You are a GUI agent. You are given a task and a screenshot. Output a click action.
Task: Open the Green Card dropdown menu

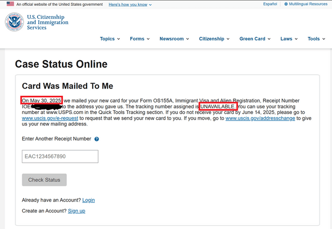click(x=255, y=39)
